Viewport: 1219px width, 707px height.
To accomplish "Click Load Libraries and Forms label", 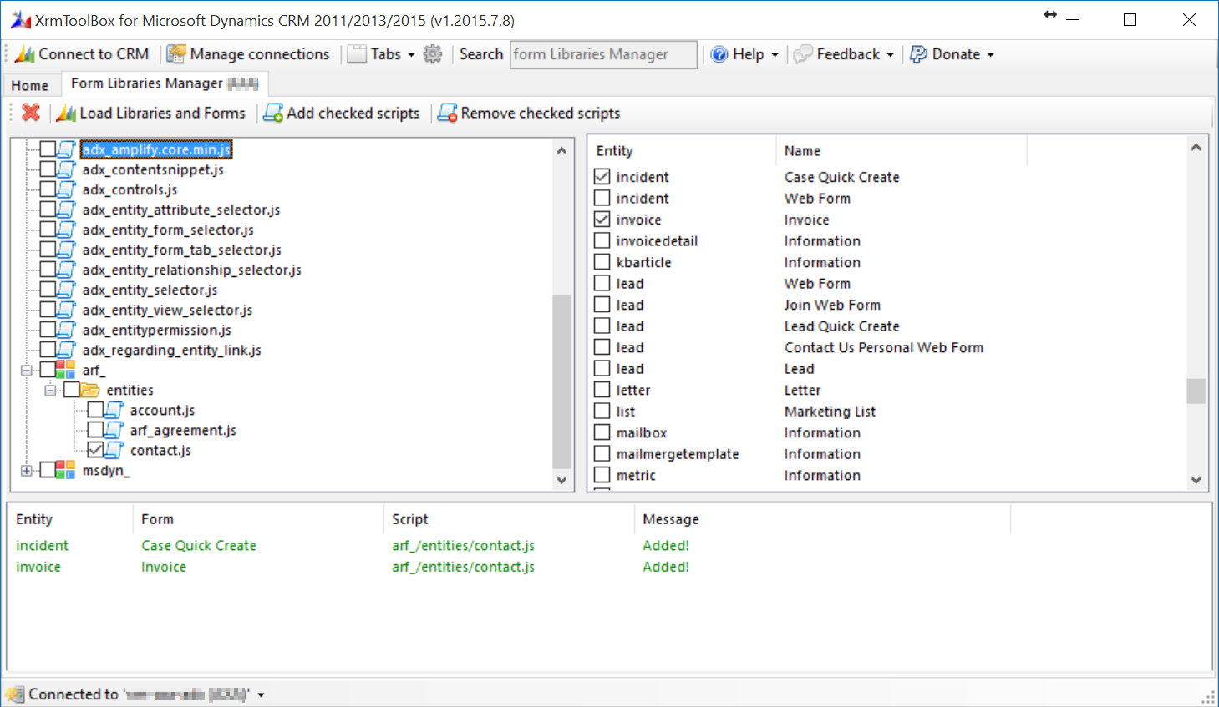I will click(162, 113).
